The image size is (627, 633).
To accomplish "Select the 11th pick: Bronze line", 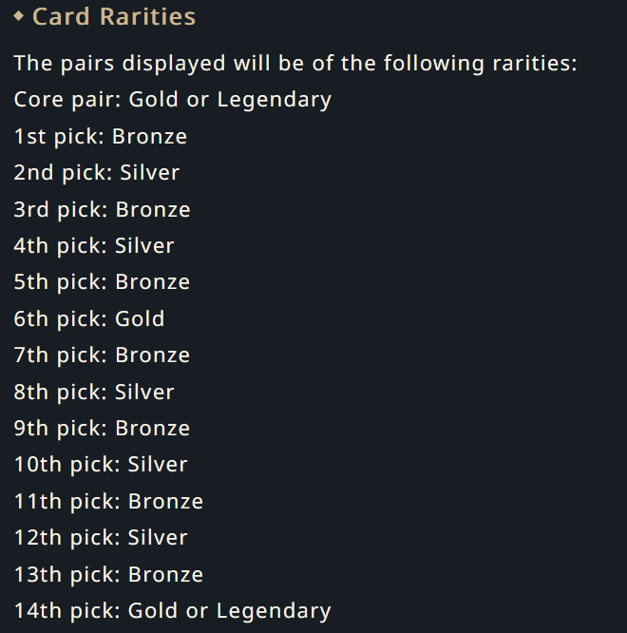I will [x=108, y=502].
